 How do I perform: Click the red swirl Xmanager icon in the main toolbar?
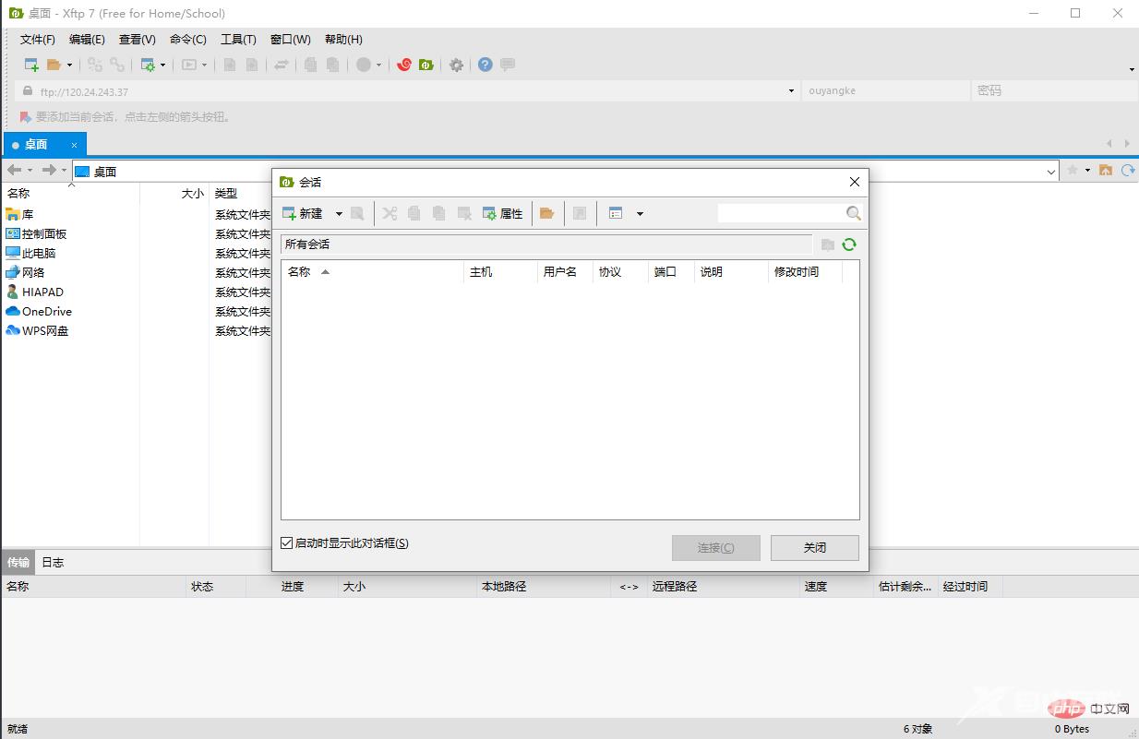[403, 65]
